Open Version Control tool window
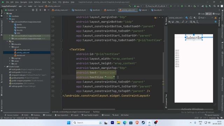This screenshot has height=126, width=224. coord(12,115)
